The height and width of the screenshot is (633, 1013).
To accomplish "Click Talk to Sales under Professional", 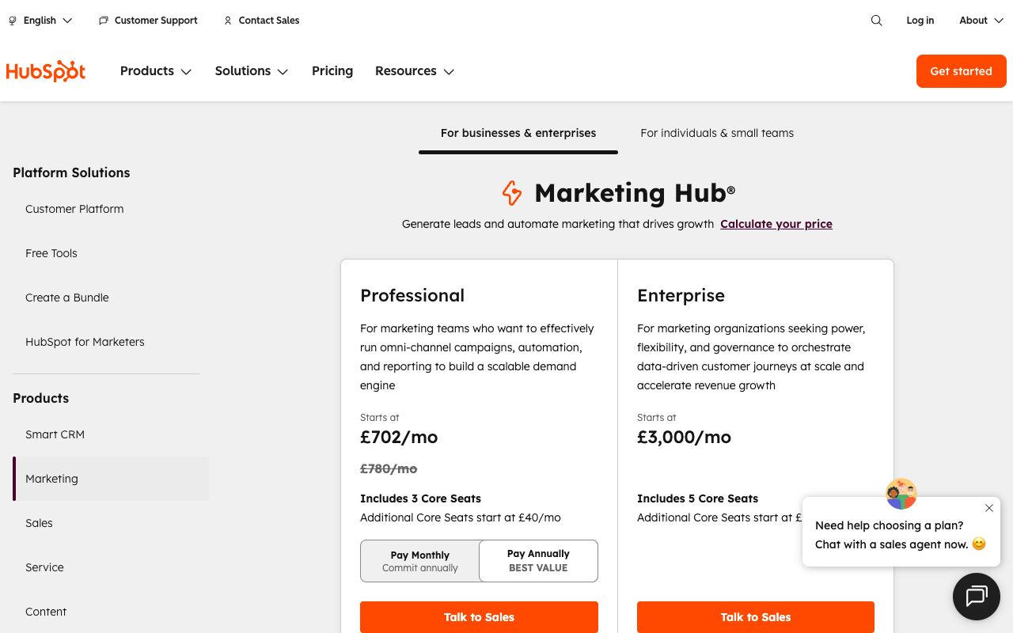I will [479, 617].
